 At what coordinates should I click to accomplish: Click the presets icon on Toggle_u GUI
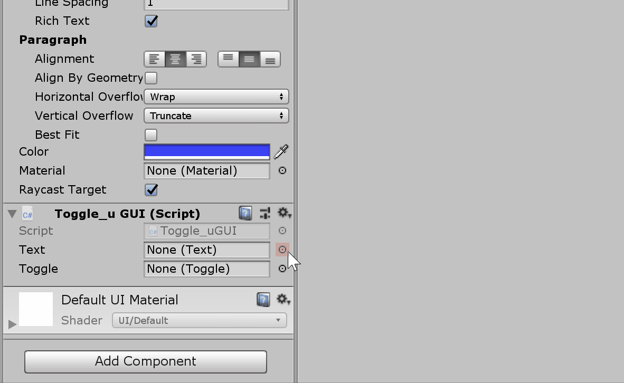pos(265,213)
